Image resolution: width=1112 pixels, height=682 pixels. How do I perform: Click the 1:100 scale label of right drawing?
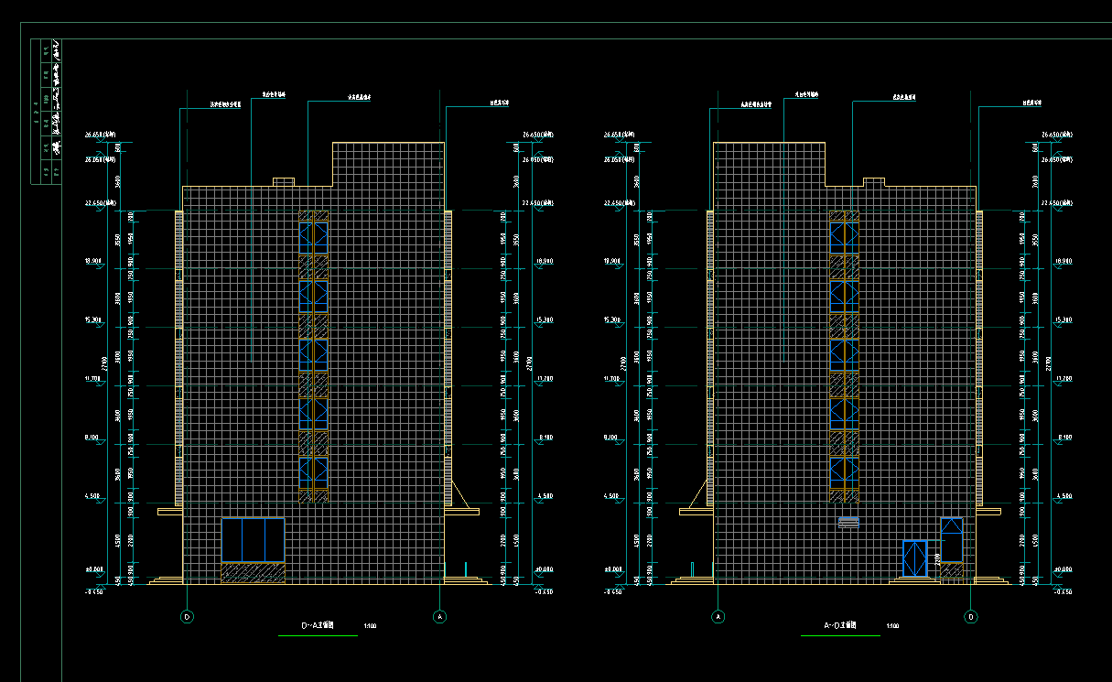[892, 627]
